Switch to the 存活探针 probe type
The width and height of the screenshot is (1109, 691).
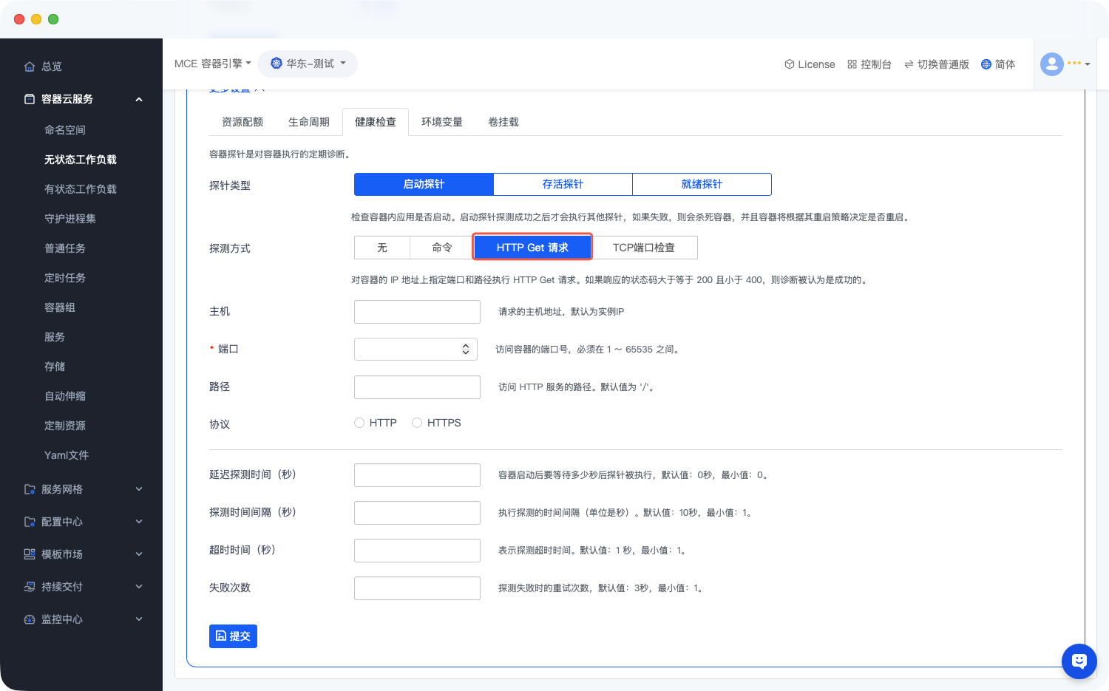pyautogui.click(x=563, y=184)
